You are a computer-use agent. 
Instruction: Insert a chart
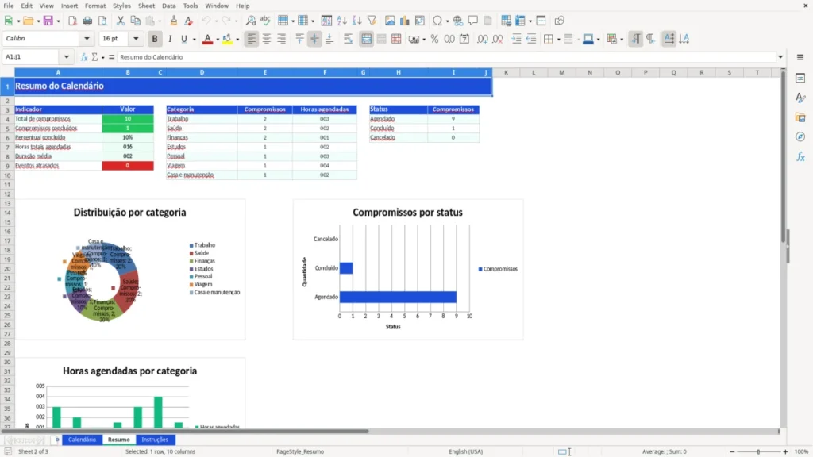[x=404, y=21]
